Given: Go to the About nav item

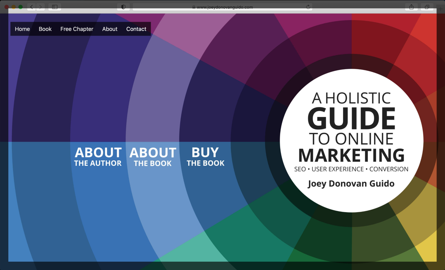Looking at the screenshot, I should [110, 29].
